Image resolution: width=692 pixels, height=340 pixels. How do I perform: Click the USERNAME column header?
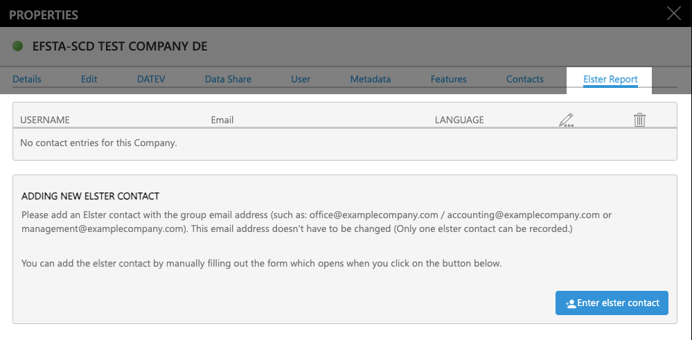pos(45,120)
